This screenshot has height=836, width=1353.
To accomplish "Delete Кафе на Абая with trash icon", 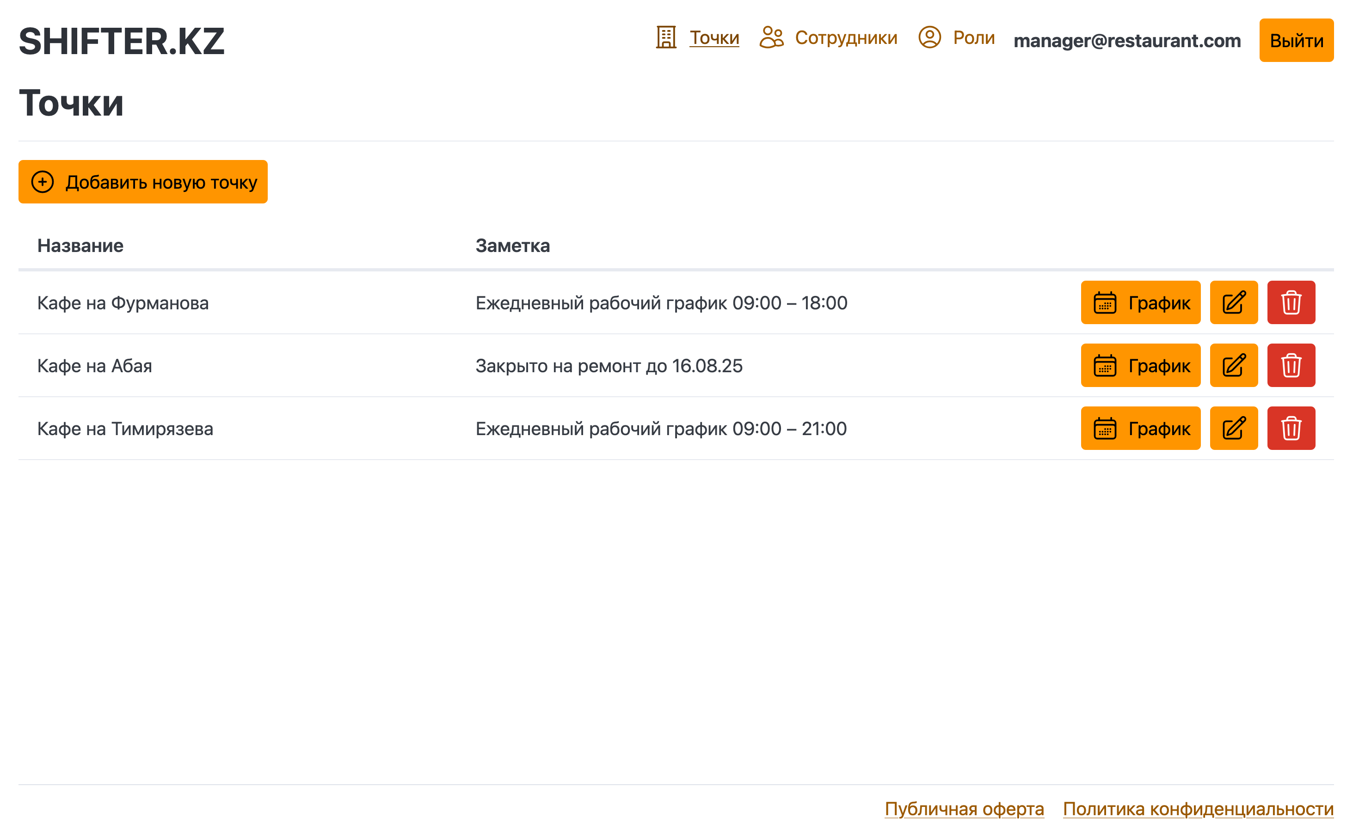I will pos(1291,365).
